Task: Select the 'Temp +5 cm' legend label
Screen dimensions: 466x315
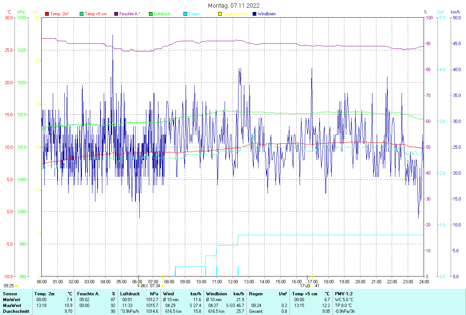Action: [96, 14]
